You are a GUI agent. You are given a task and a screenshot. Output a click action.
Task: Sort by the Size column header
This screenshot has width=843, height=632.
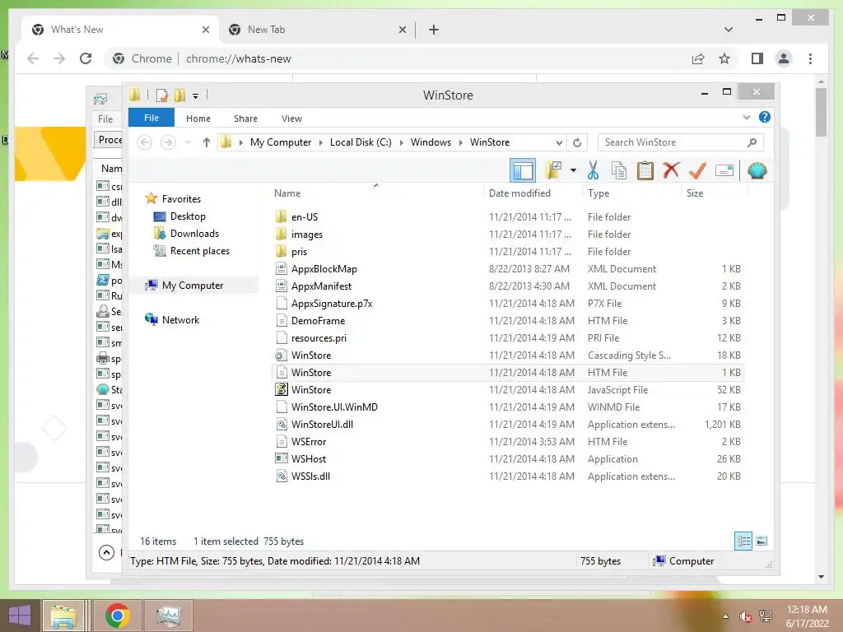[x=695, y=193]
